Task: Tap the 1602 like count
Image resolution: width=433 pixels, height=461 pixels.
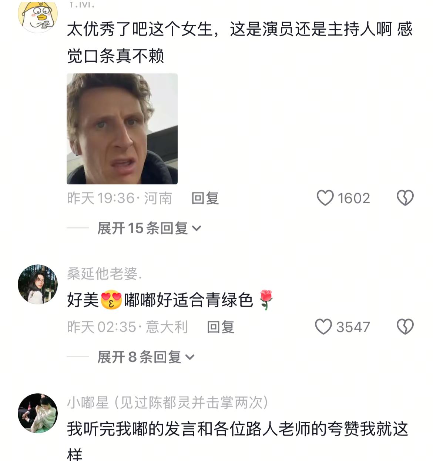Action: point(354,198)
